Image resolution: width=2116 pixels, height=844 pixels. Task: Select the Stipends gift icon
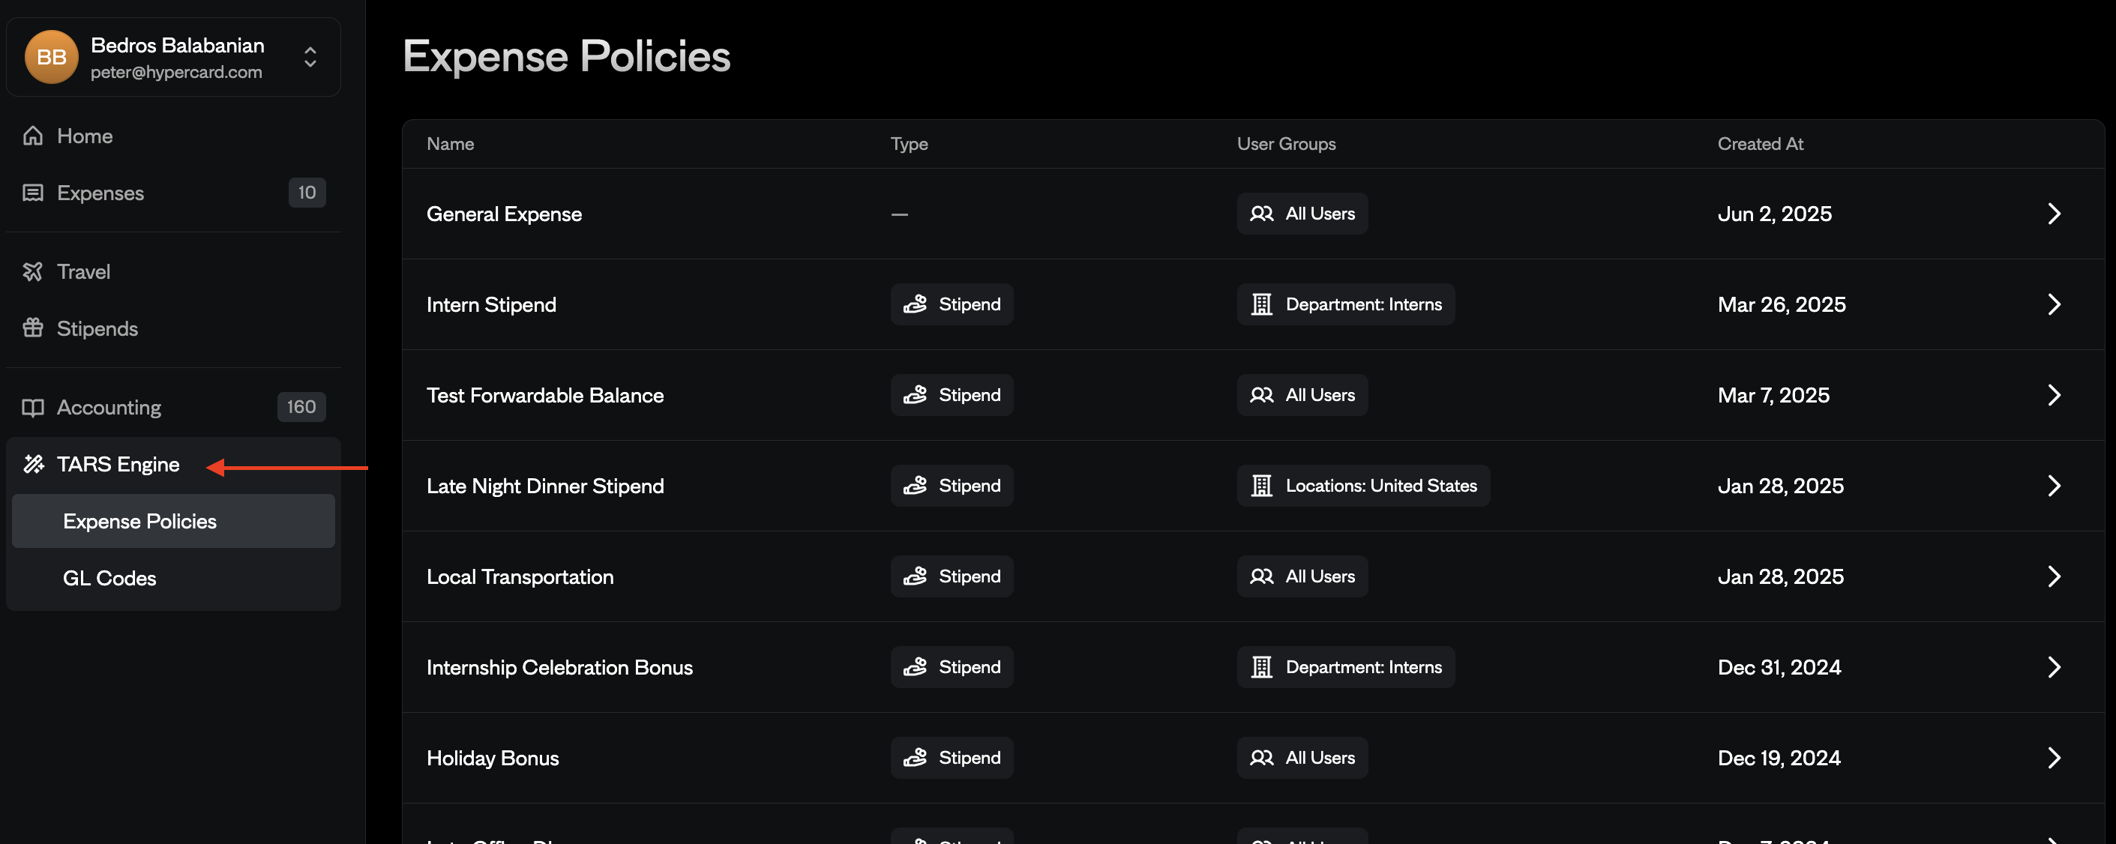point(34,328)
